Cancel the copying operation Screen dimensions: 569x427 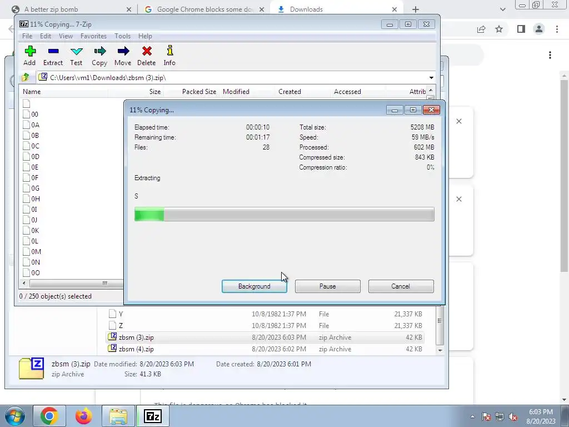(401, 286)
